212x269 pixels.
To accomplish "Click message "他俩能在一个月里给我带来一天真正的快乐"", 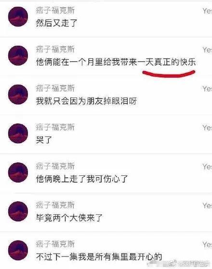I will click(x=116, y=62).
